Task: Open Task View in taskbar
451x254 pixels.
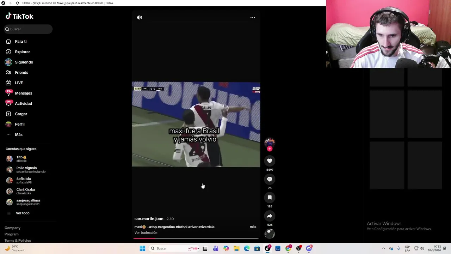Action: pyautogui.click(x=205, y=248)
